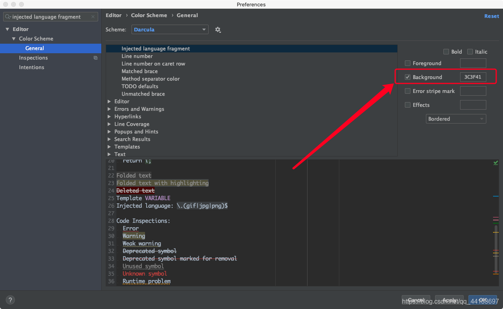Click the Reset link
This screenshot has width=503, height=309.
coord(491,16)
